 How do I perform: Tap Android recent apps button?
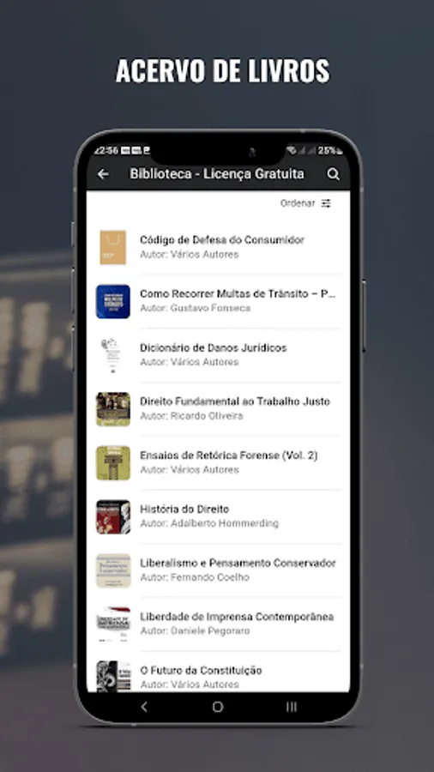(x=292, y=707)
